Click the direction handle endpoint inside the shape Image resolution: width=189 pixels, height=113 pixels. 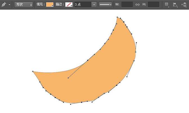[x=68, y=78]
